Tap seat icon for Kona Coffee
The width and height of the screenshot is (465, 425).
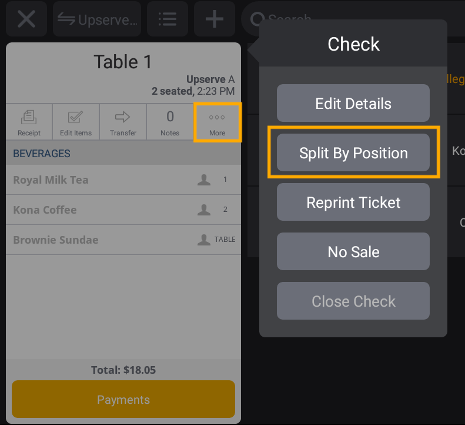pyautogui.click(x=204, y=210)
